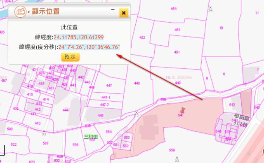Screen dimensions: 264x163
Task: Select parcel 447-1
Action: point(106,98)
